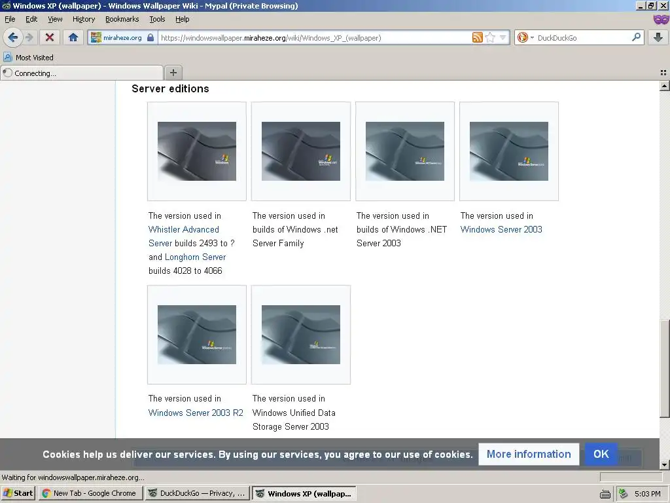670x503 pixels.
Task: Open the DuckDuckGo search engine selector
Action: (525, 37)
